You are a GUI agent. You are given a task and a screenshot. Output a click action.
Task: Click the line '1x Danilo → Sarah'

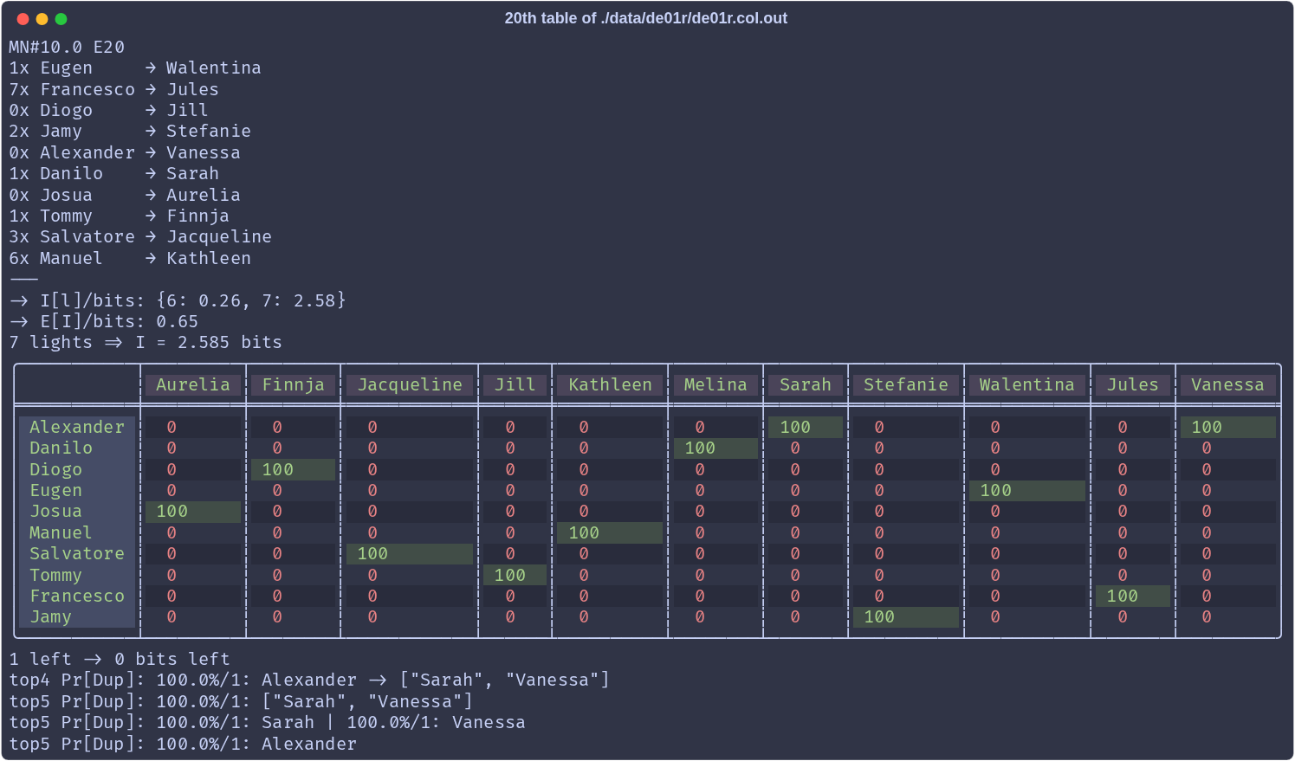pyautogui.click(x=113, y=173)
